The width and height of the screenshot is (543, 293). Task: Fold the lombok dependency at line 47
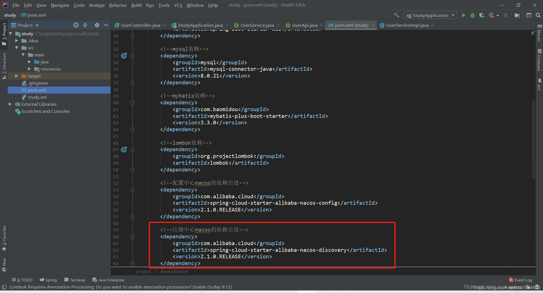tap(133, 149)
